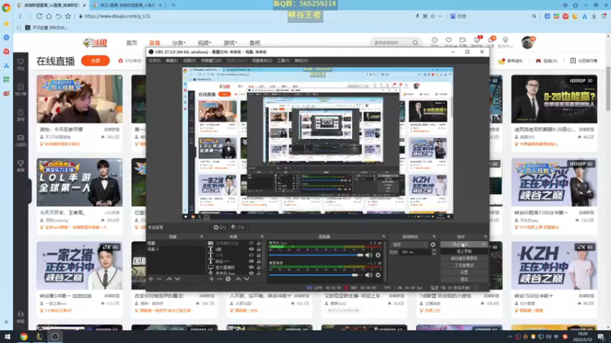Pop out the 场景 dock panel

pyautogui.click(x=202, y=236)
